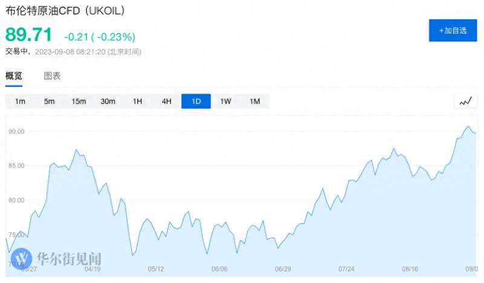Screen dimensions: 484x283
Task: Click the 07/24 date on axis
Action: [346, 269]
